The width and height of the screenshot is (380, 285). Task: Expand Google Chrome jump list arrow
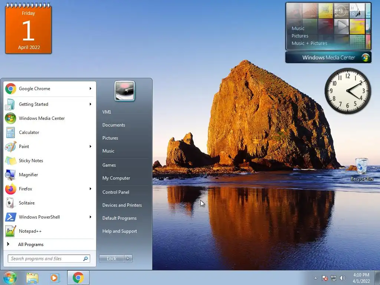tap(91, 89)
